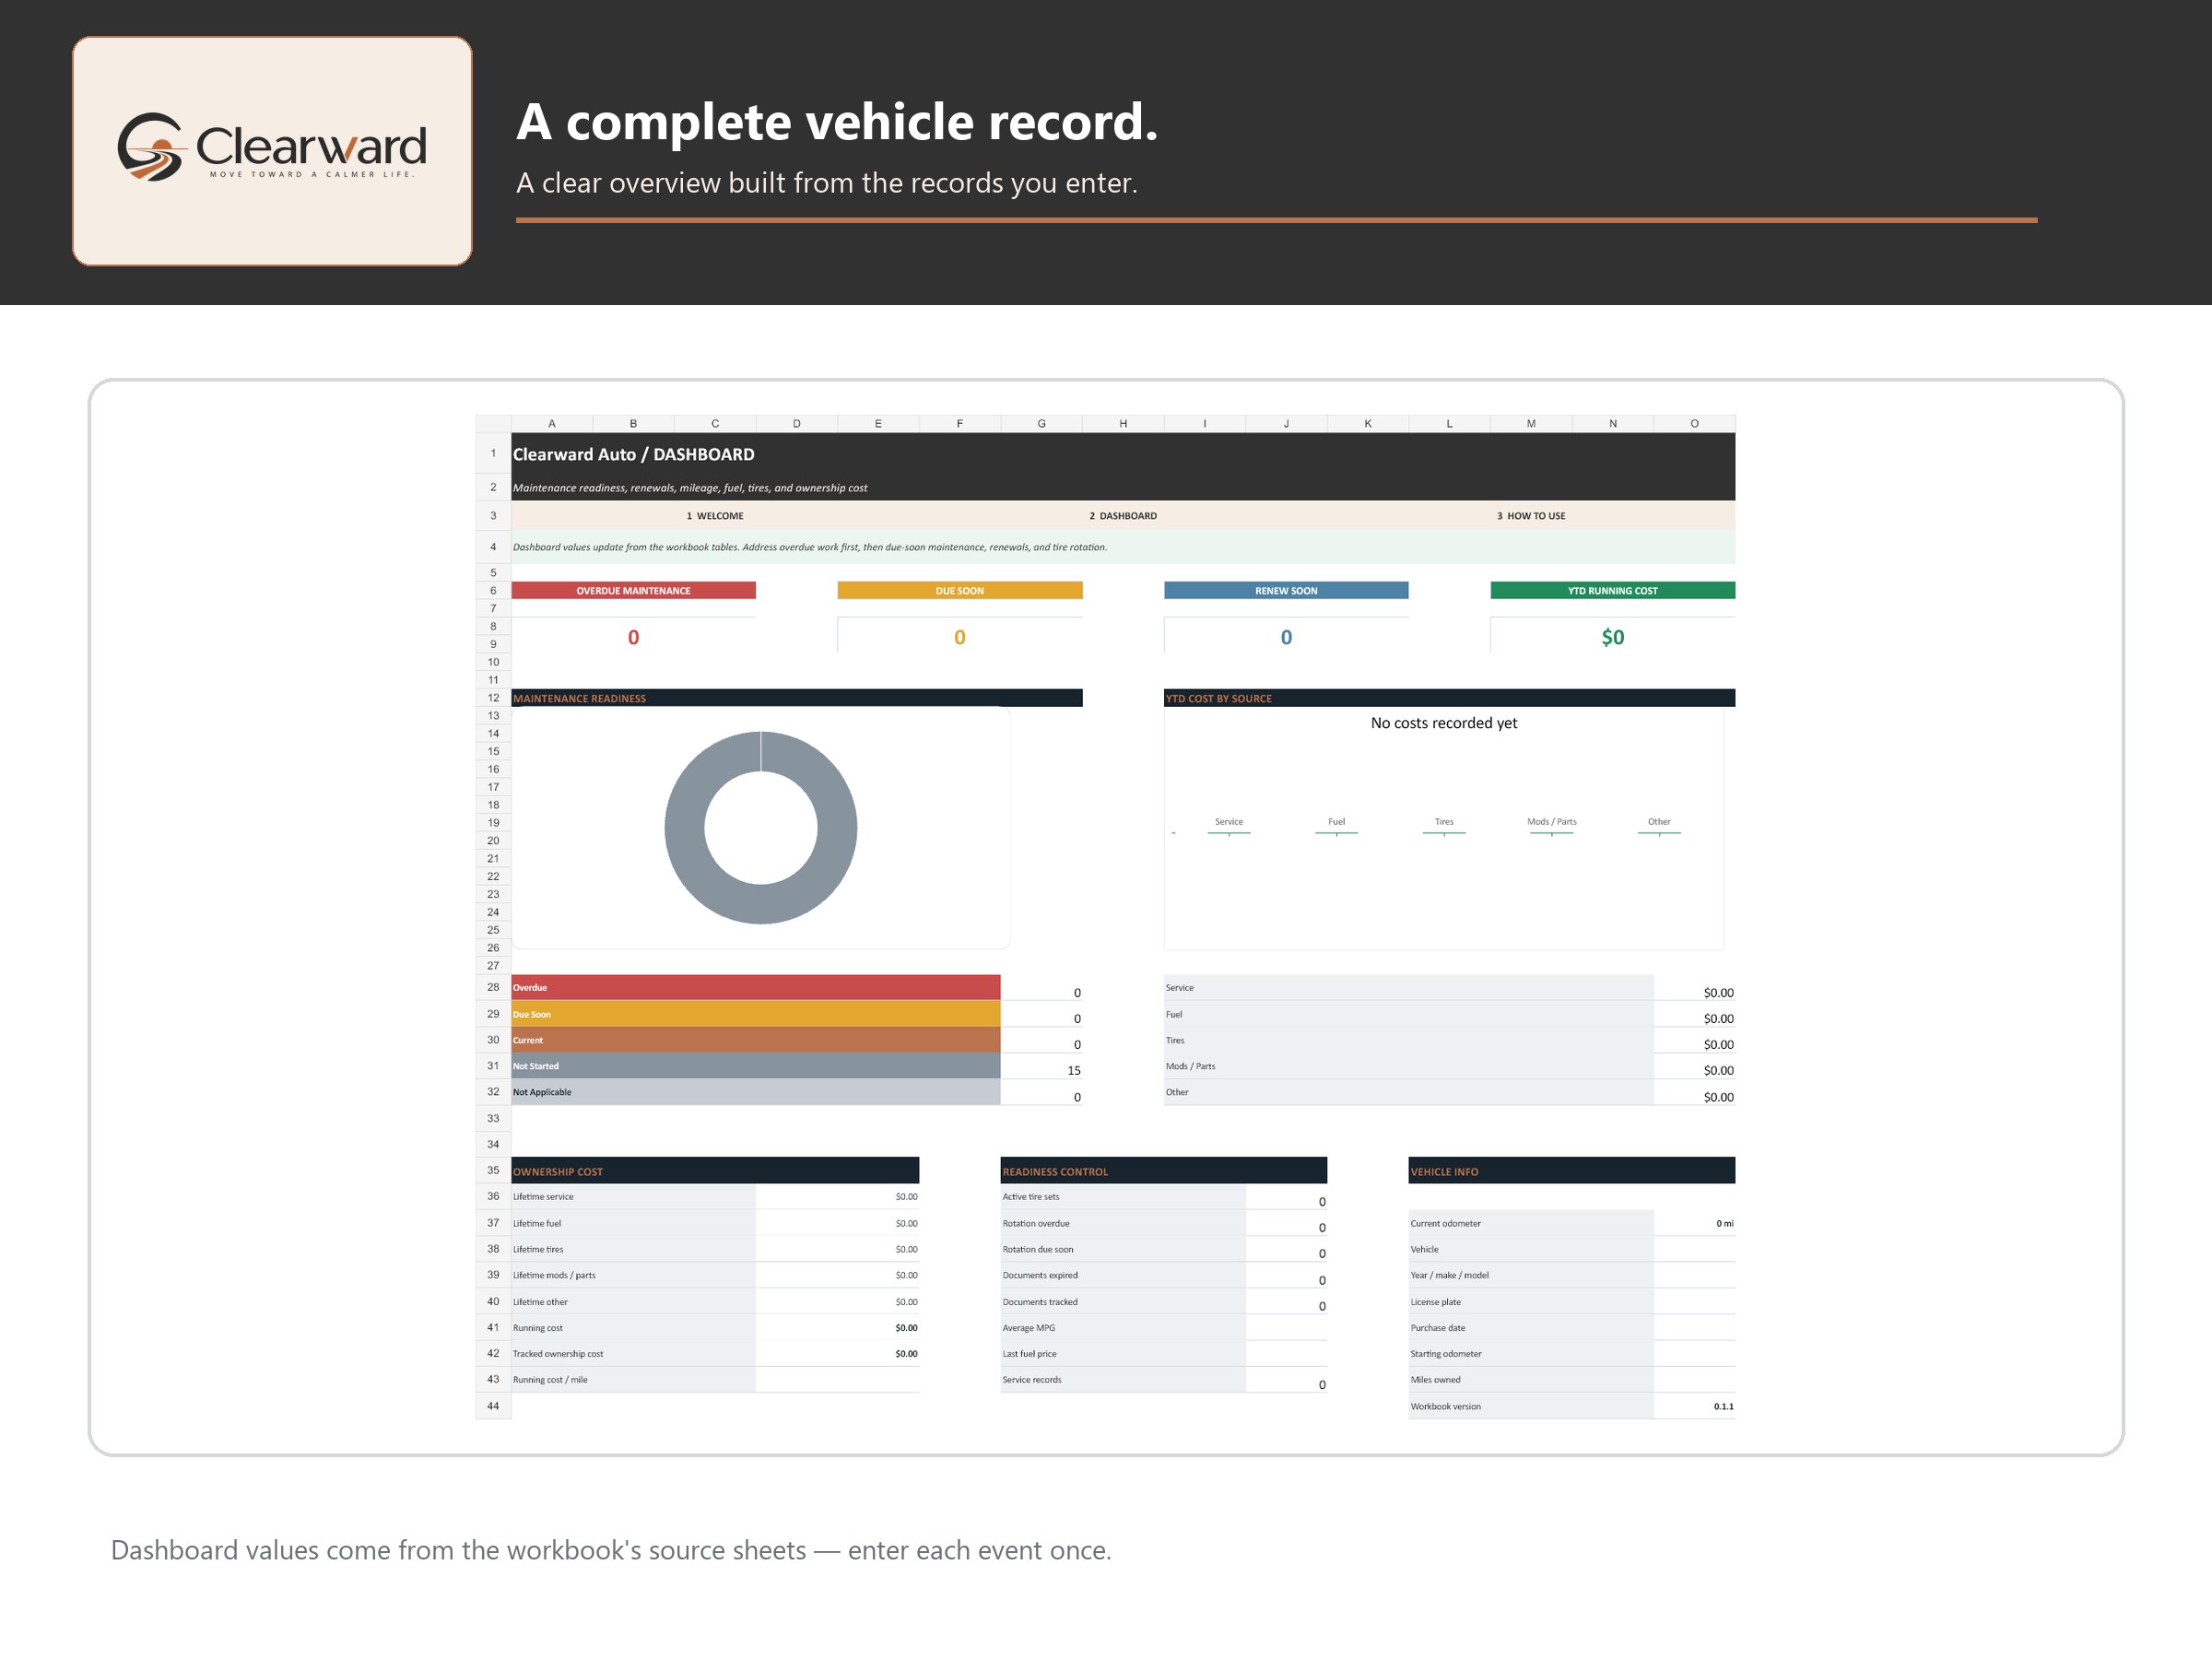Click the red overdue maintenance value 0
The height and width of the screenshot is (1659, 2212).
pyautogui.click(x=633, y=637)
